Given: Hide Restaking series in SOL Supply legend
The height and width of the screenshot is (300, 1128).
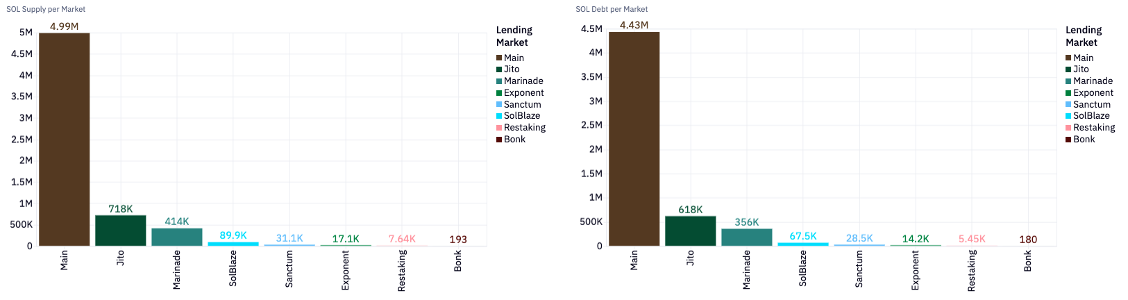Looking at the screenshot, I should click(524, 128).
